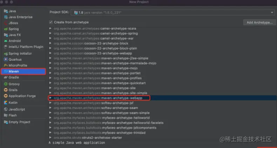The width and height of the screenshot is (277, 148).
Task: Select cocoon-22-archetype-webapp row
Action: tap(163, 53)
